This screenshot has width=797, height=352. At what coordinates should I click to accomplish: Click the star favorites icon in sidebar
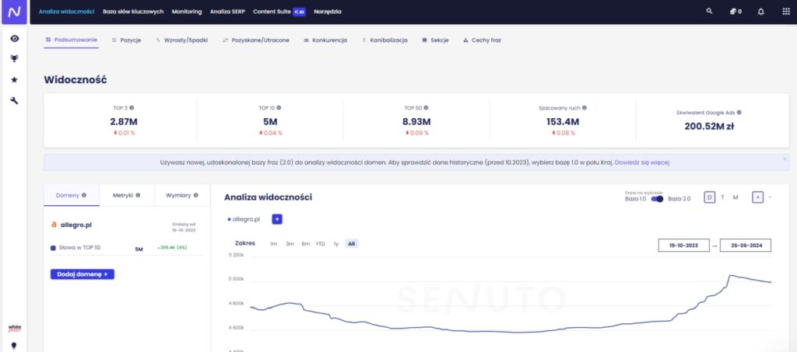14,79
